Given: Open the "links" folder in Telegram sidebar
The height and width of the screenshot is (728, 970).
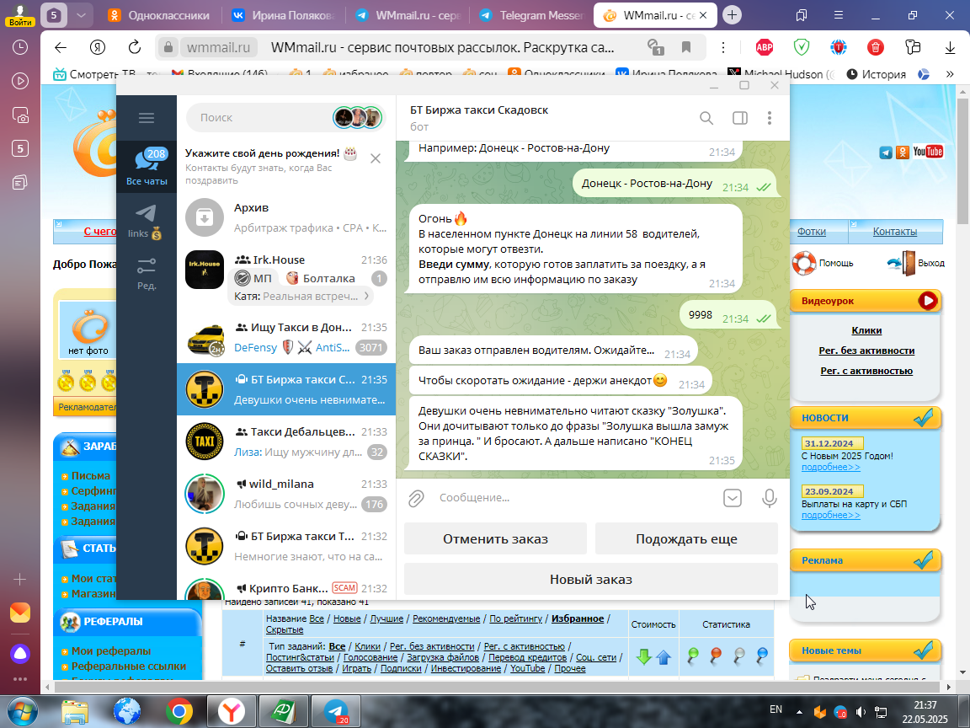Looking at the screenshot, I should click(147, 222).
